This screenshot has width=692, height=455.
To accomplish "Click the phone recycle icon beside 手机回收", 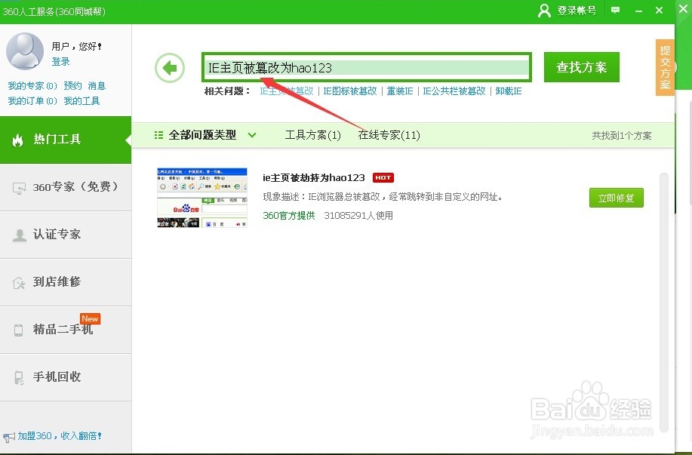I will 19,378.
